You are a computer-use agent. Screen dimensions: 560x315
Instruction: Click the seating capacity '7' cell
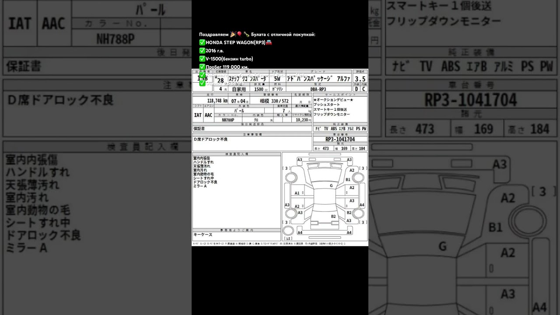pos(283,111)
